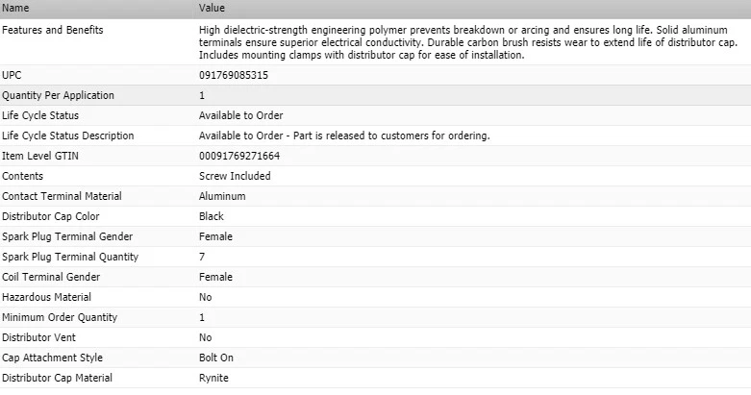Screen dimensions: 751x395
Task: Click UPC value 091769085315
Action: 234,75
